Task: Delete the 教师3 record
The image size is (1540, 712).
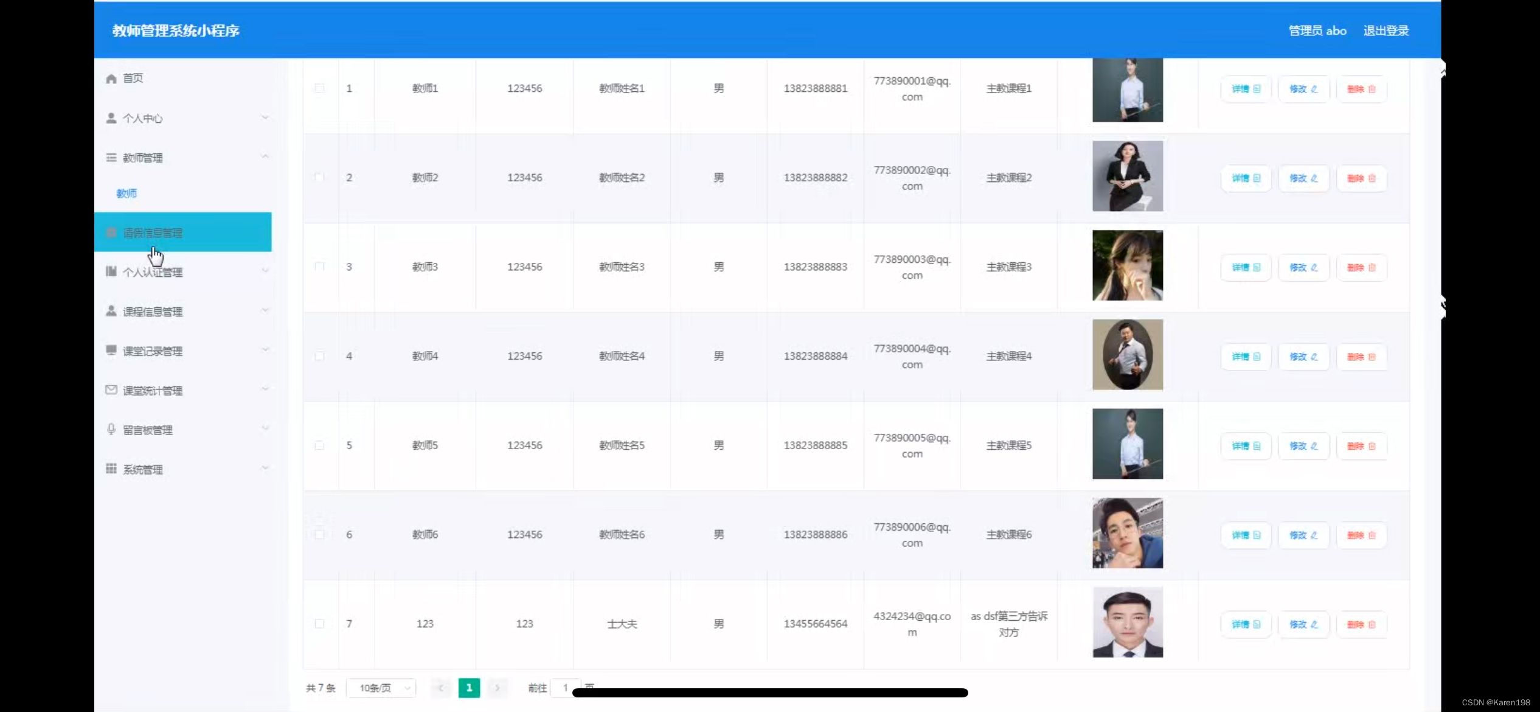Action: pos(1361,268)
